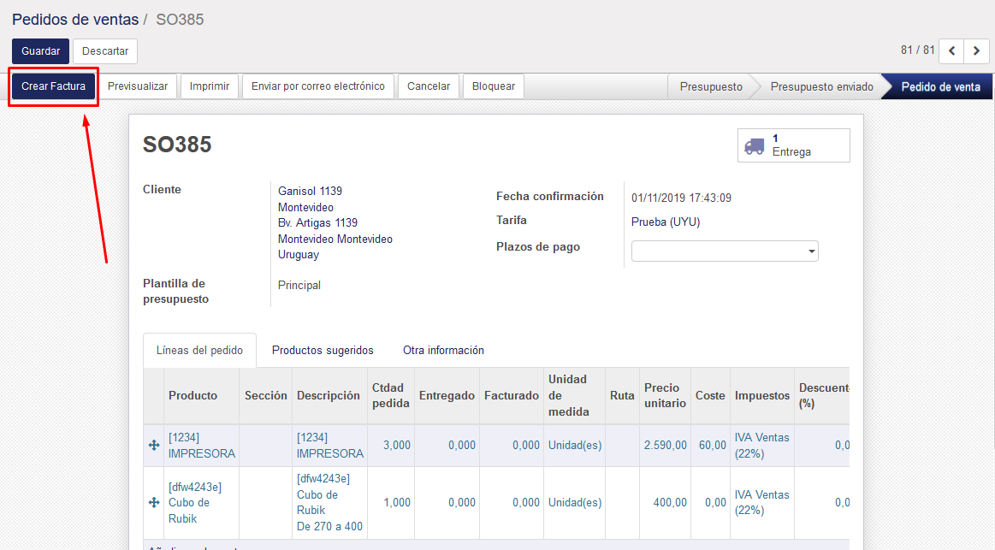
Task: Open the Plazos de pago dropdown
Action: pyautogui.click(x=725, y=251)
